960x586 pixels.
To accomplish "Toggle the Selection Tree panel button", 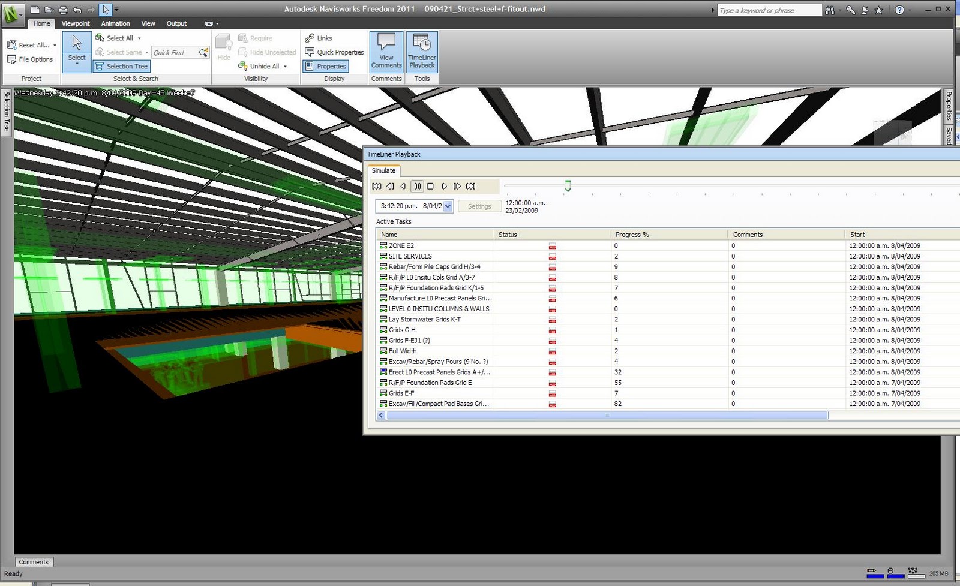I will 121,66.
